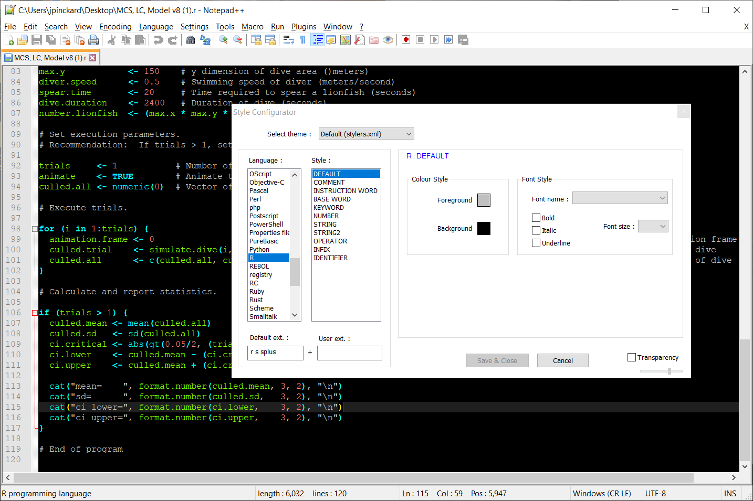The width and height of the screenshot is (753, 501).
Task: Click the Paste toolbar icon
Action: pyautogui.click(x=140, y=40)
